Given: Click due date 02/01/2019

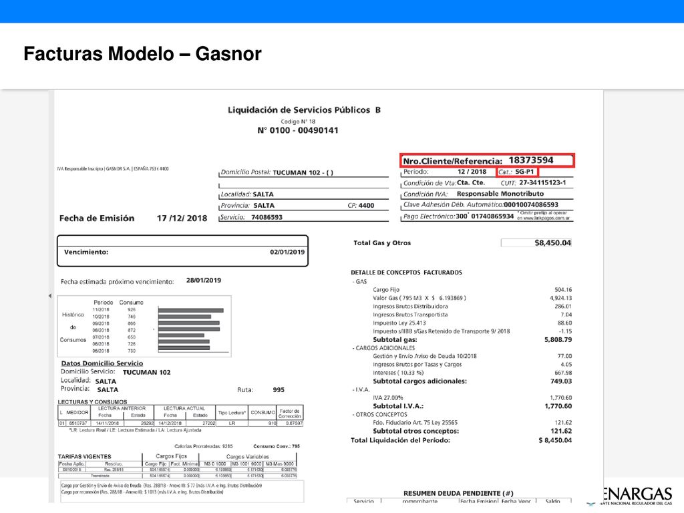Looking at the screenshot, I should [287, 252].
